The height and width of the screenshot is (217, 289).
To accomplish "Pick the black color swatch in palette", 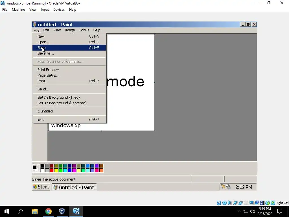I will coord(43,166).
